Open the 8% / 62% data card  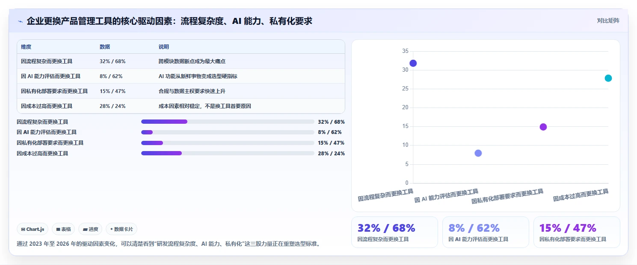coord(486,232)
